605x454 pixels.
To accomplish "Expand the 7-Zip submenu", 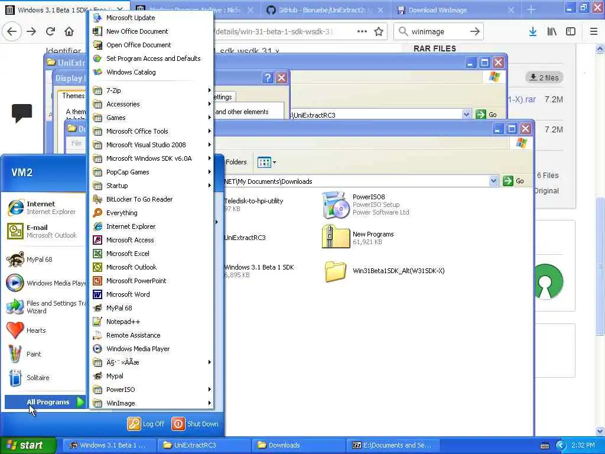I will click(151, 90).
